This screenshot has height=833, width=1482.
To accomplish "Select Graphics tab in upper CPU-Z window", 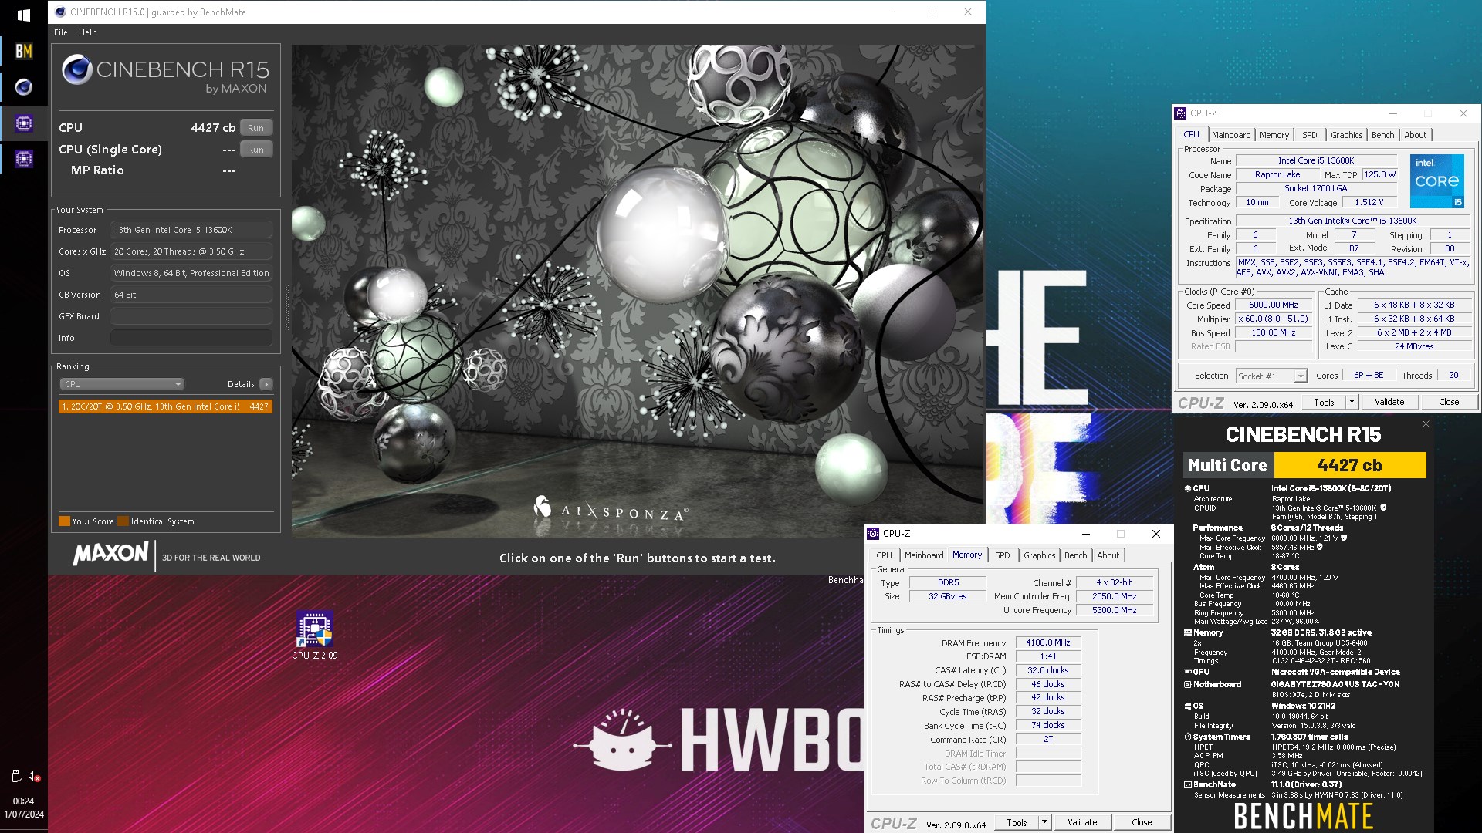I will pos(1347,135).
